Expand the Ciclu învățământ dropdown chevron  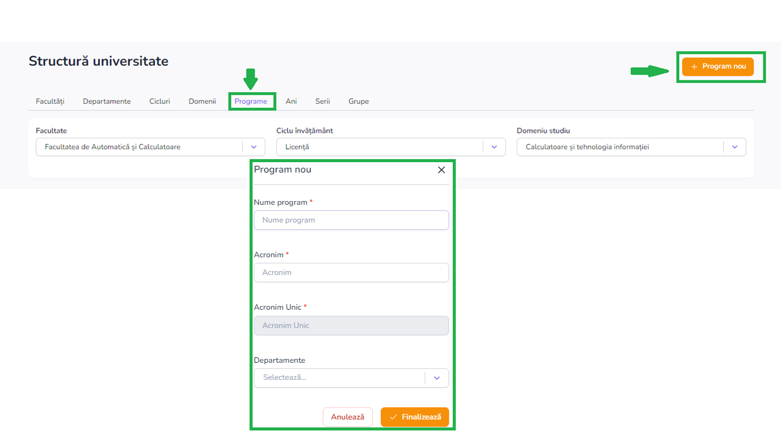click(494, 147)
